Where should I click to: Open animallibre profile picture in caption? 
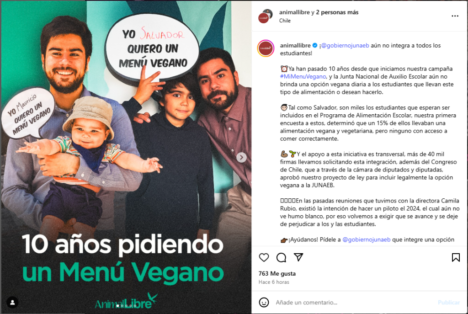(x=266, y=48)
